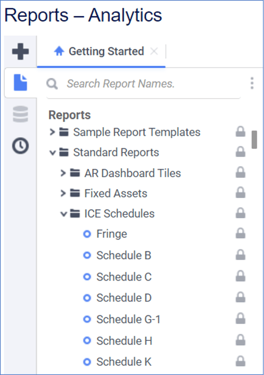264x375 pixels.
Task: Collapse the Standard Reports folder
Action: click(52, 152)
